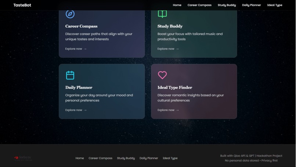Click Explore now on Daily Planner card
This screenshot has height=167, width=296.
(x=76, y=110)
